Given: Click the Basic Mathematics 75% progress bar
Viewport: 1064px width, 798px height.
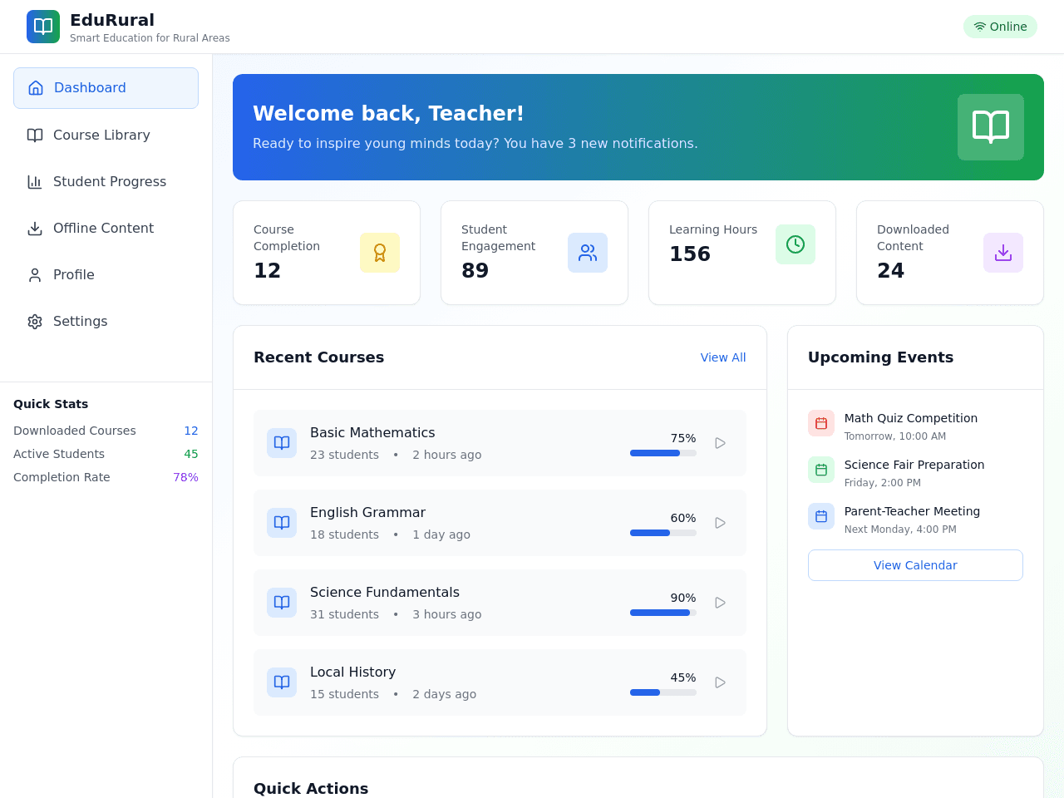Looking at the screenshot, I should [663, 453].
